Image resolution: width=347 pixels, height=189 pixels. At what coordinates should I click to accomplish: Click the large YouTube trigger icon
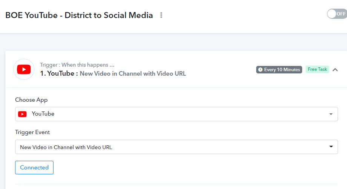24,69
